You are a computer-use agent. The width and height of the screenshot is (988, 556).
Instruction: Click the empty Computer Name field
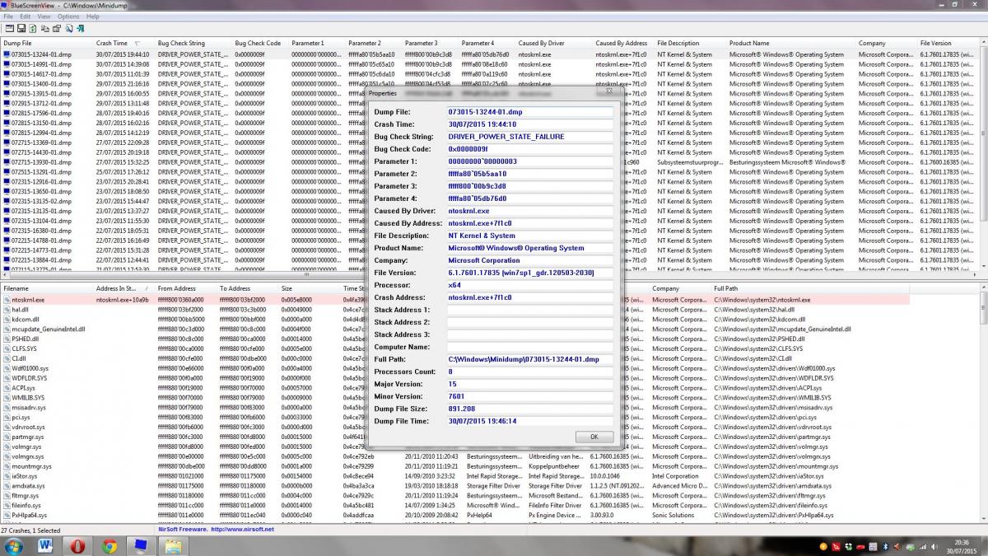(x=530, y=347)
